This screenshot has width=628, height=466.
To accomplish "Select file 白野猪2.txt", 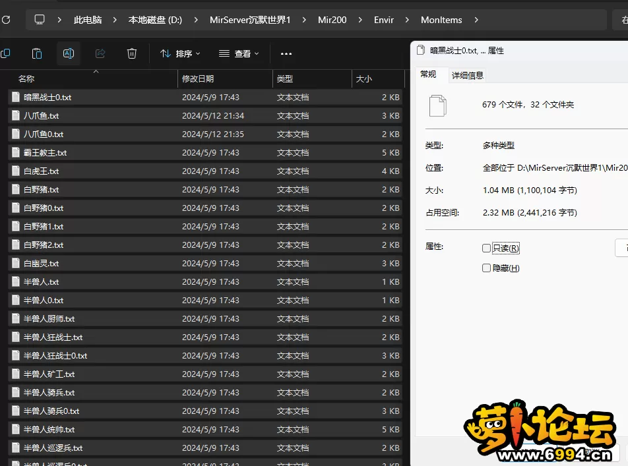I will (x=205, y=245).
